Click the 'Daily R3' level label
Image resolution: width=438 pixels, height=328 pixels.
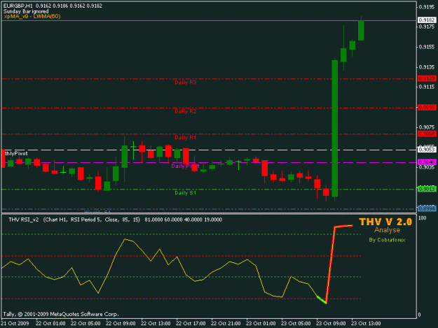186,83
